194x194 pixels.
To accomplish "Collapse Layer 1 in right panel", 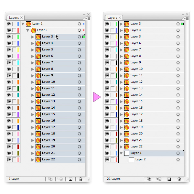I will click(121, 153).
